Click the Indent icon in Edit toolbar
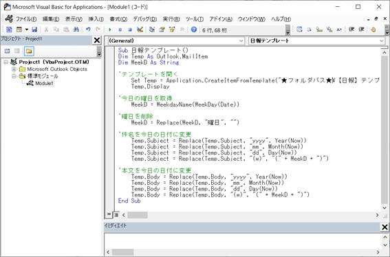The width and height of the screenshot is (390, 257). (x=351, y=30)
